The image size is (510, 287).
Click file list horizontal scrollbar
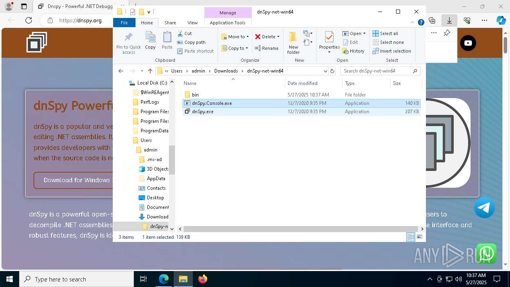coord(301,229)
